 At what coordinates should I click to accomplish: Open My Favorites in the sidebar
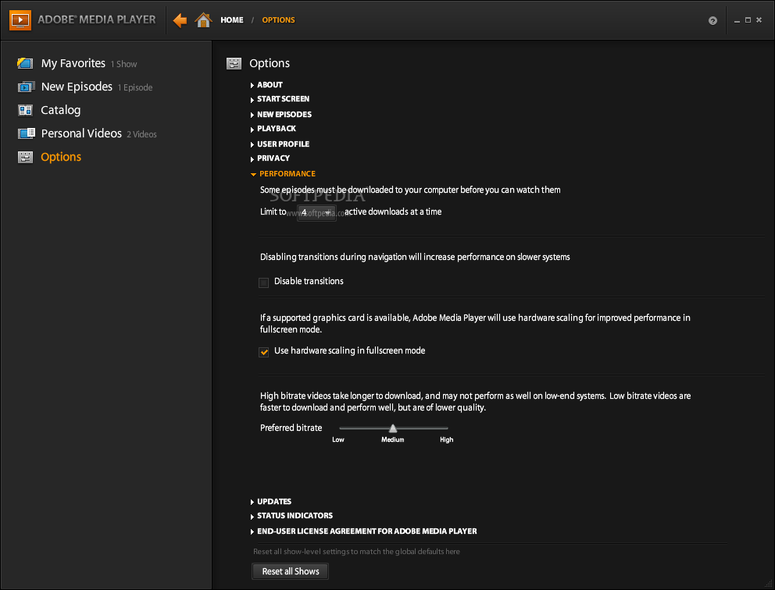click(x=73, y=63)
